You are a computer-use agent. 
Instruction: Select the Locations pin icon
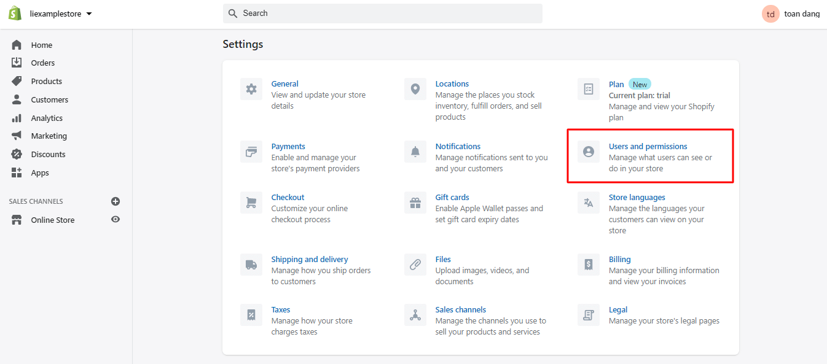[415, 88]
